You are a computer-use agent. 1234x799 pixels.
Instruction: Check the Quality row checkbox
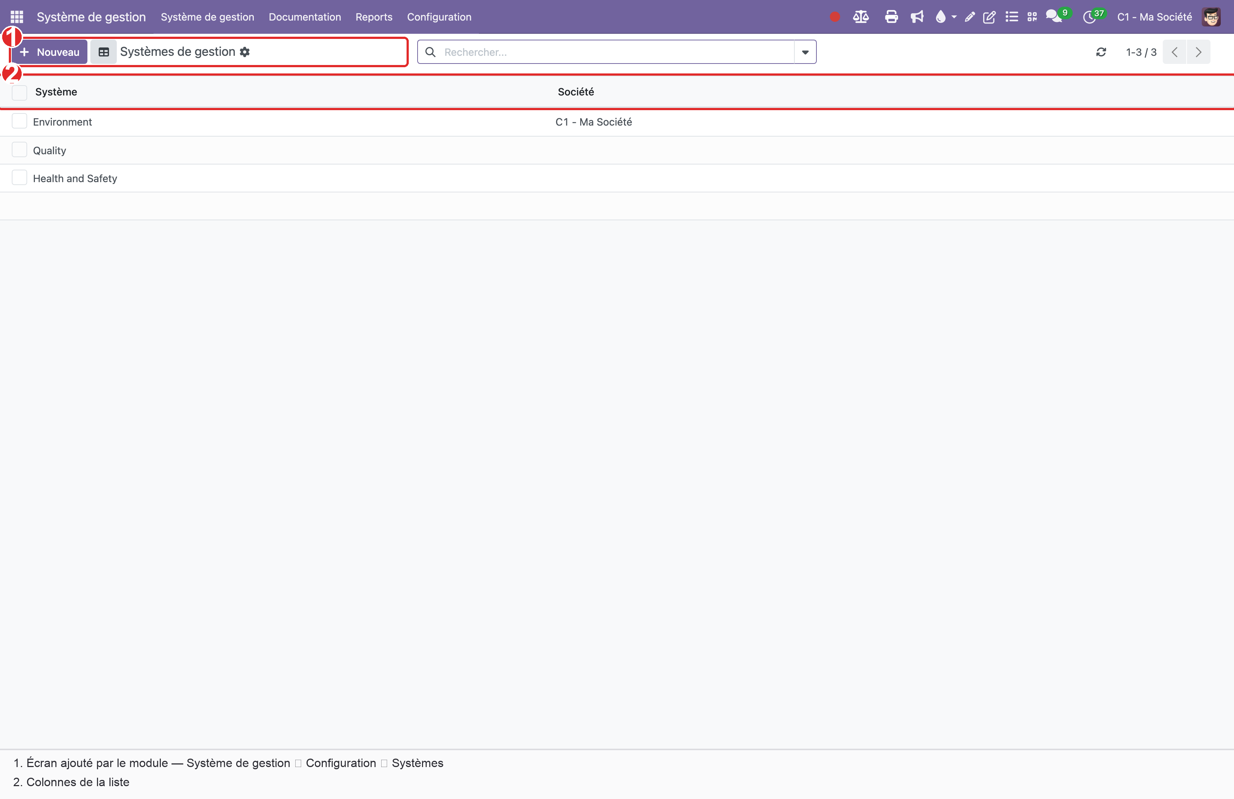point(19,149)
